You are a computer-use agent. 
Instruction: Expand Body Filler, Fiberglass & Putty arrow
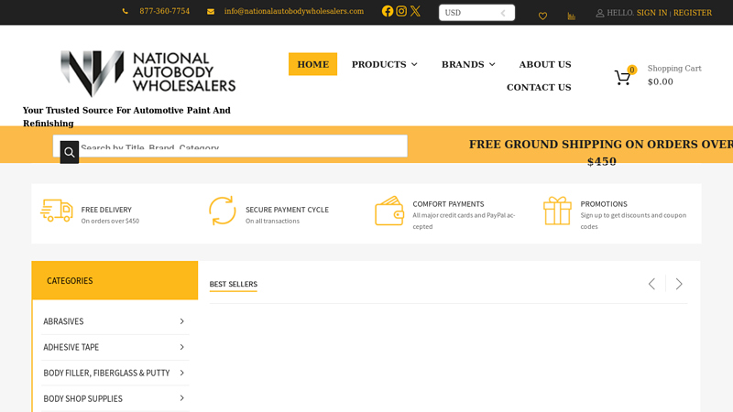point(181,373)
